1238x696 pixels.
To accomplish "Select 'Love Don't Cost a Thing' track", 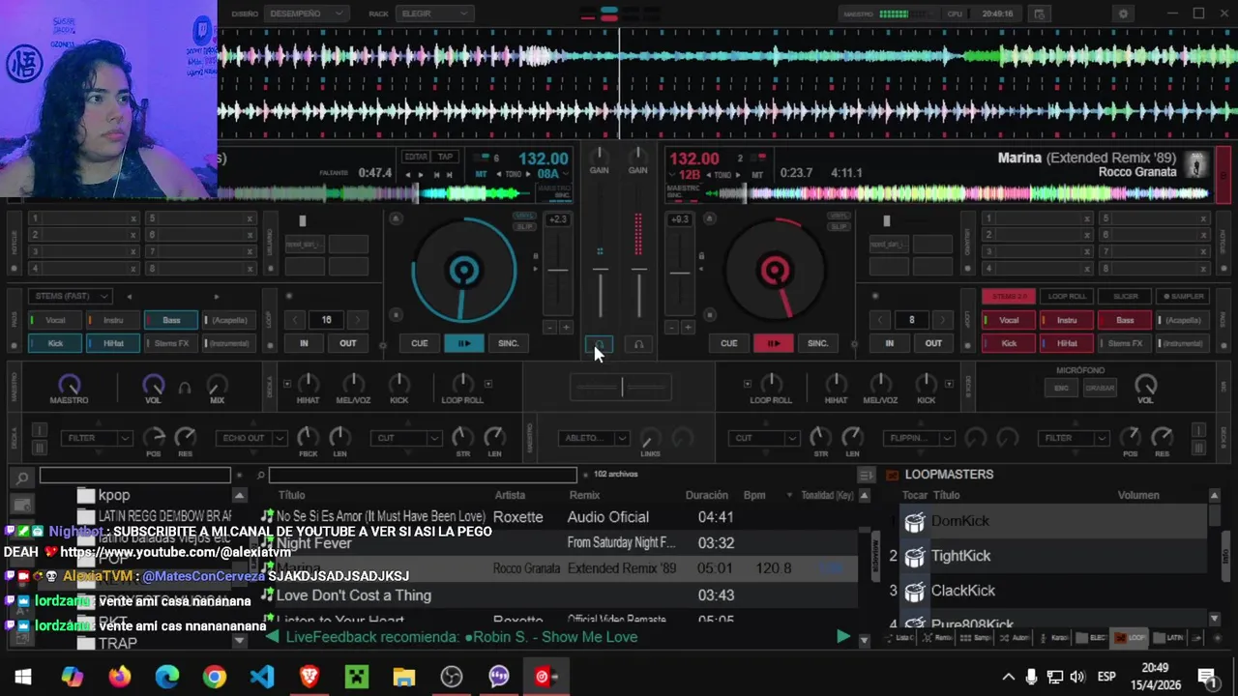I will (354, 595).
